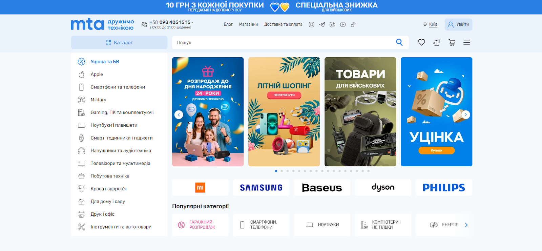
Task: Open the product comparison scales icon
Action: pyautogui.click(x=437, y=42)
